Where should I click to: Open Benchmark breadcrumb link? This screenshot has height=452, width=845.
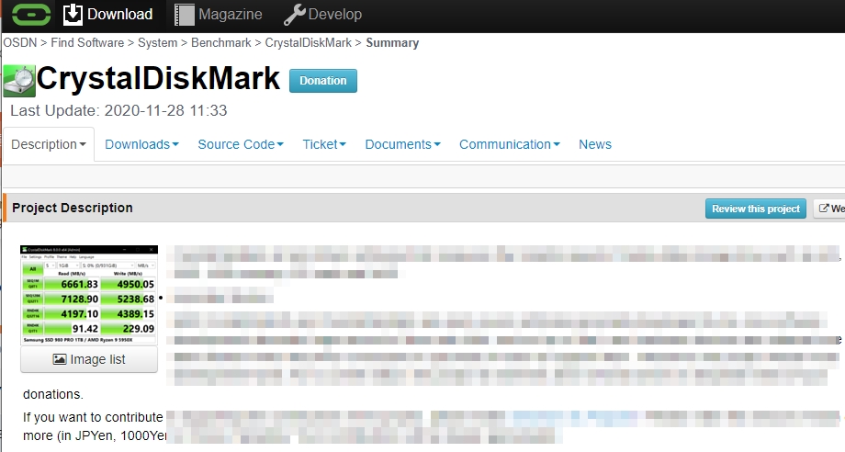click(x=221, y=42)
